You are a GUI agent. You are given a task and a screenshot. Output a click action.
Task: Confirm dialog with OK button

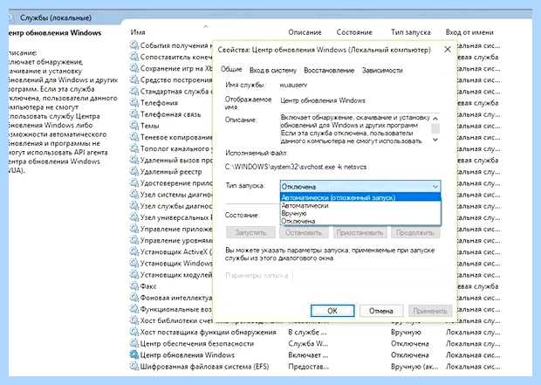pos(332,311)
